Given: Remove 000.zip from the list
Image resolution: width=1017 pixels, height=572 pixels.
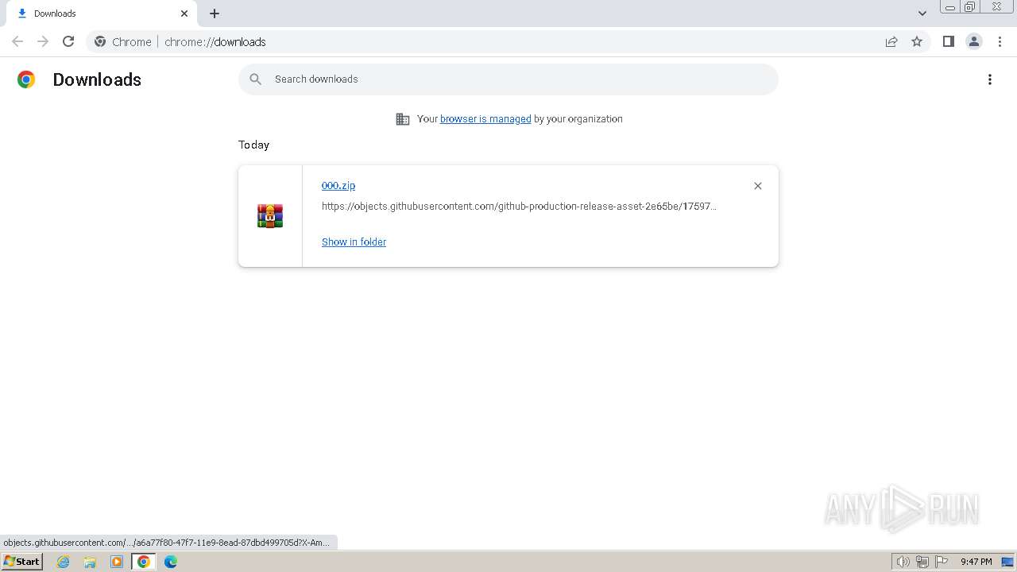Looking at the screenshot, I should point(758,186).
